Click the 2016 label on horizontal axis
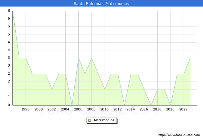This screenshot has width=203, height=140. (144, 109)
